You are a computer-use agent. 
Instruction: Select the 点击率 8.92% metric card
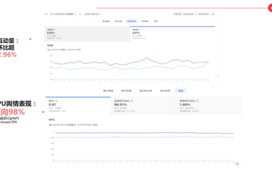[x=87, y=34]
